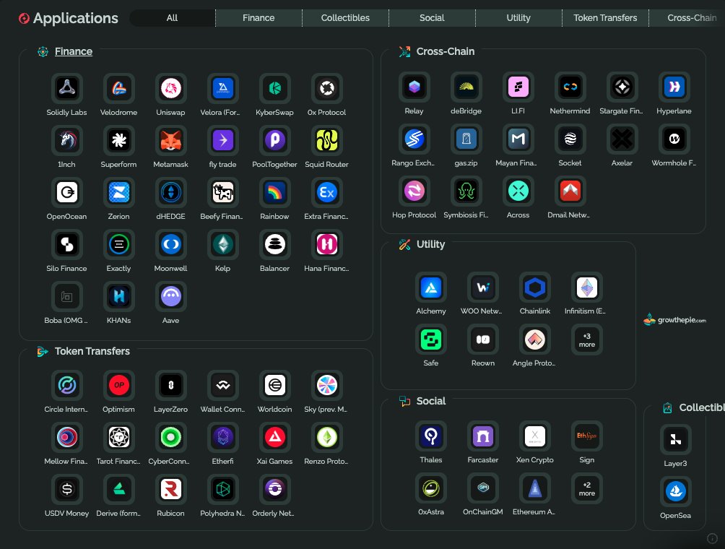Select the Xai Games icon
Viewport: 725px width, 549px height.
[274, 437]
